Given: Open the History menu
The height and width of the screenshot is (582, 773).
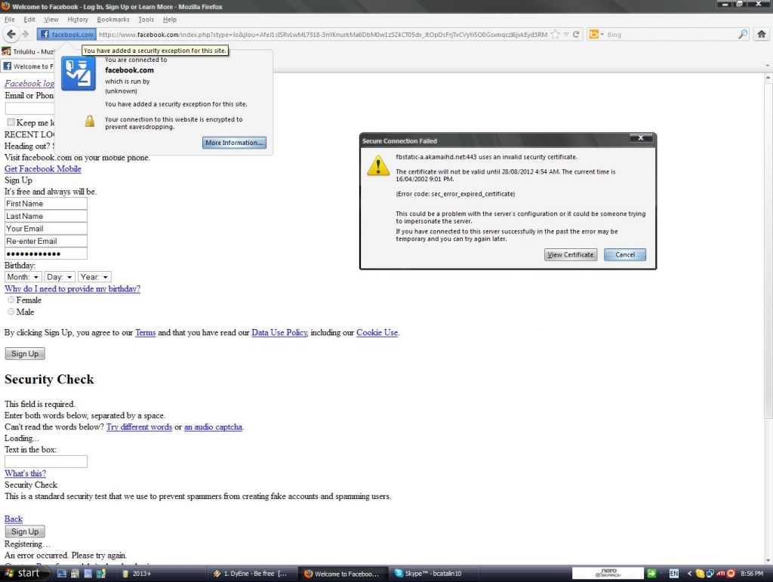Looking at the screenshot, I should click(x=78, y=20).
